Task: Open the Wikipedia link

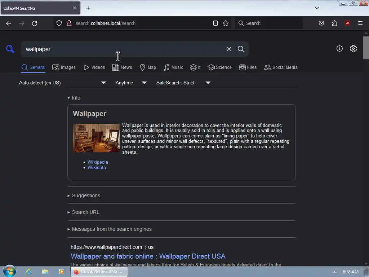Action: pos(98,162)
